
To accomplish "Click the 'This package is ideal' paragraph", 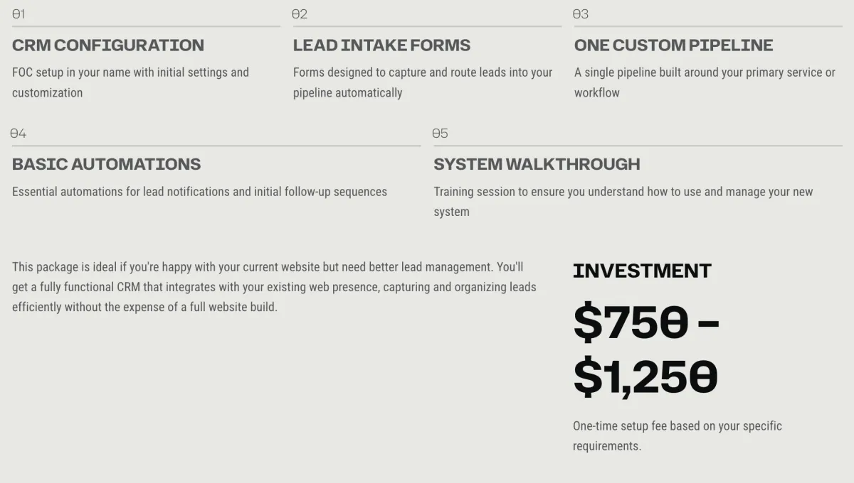I will point(274,287).
